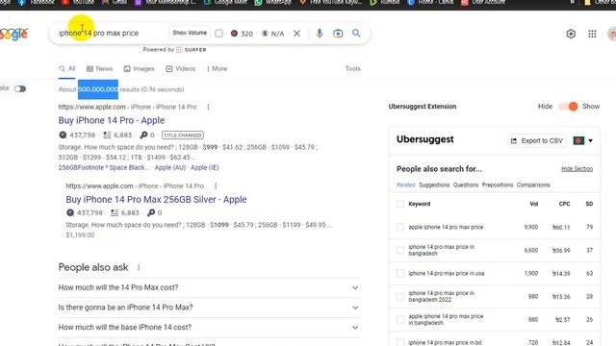Toggle the checkbox next to Show Volume
Image resolution: width=616 pixels, height=346 pixels.
point(218,34)
